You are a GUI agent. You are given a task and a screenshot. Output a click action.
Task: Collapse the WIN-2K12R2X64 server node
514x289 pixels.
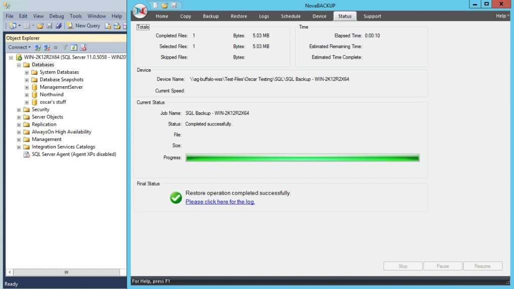tap(11, 58)
